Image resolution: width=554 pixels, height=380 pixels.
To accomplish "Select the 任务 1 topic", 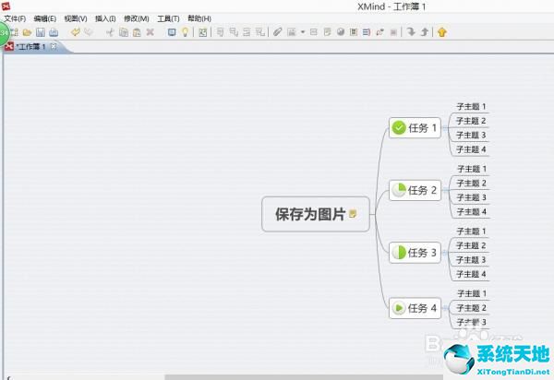I will tap(415, 127).
